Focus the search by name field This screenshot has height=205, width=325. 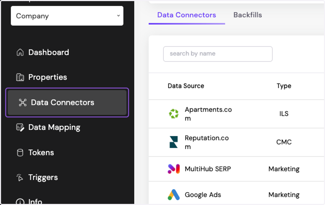pyautogui.click(x=218, y=54)
